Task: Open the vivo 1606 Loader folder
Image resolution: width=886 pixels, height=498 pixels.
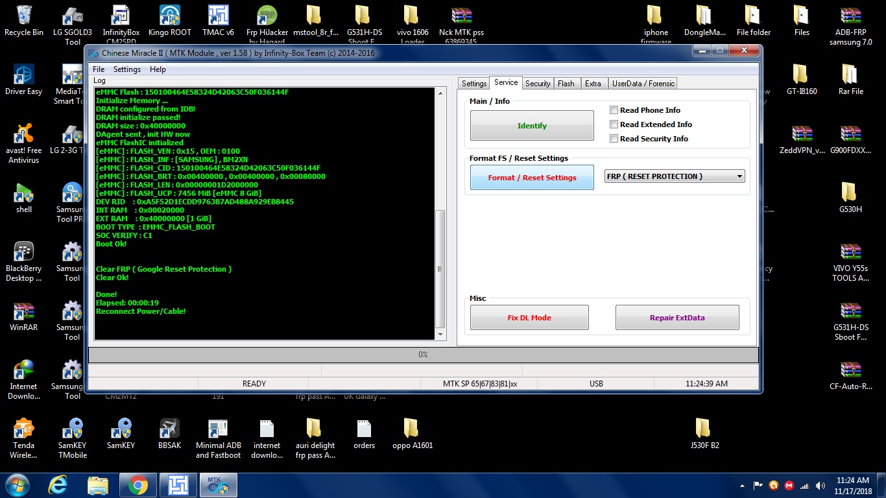Action: tap(411, 24)
